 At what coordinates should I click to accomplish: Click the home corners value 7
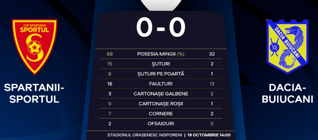coord(110,114)
